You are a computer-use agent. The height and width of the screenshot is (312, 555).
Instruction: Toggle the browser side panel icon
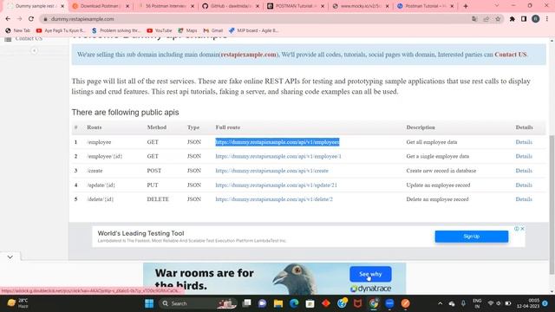pyautogui.click(x=524, y=19)
